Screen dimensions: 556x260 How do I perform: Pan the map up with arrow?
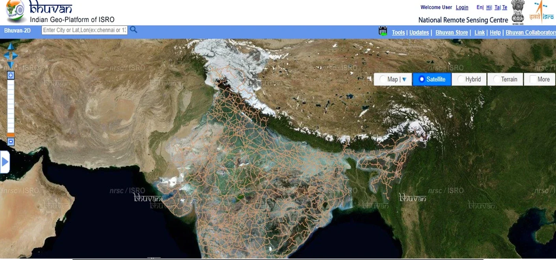click(11, 47)
